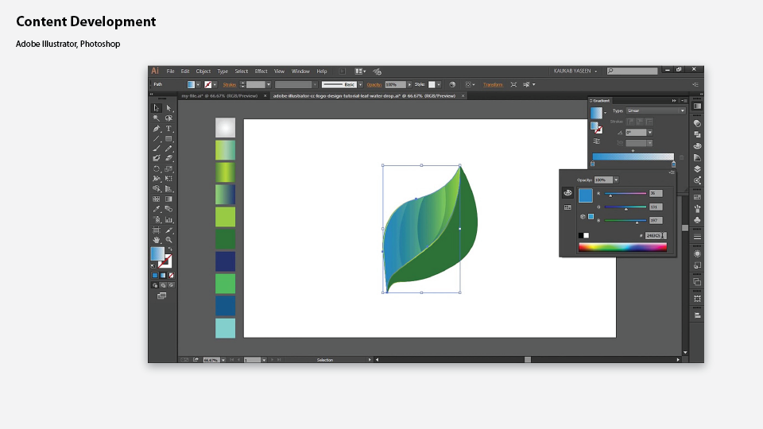The image size is (763, 429).
Task: Click the Stroke link in control bar
Action: click(x=230, y=84)
